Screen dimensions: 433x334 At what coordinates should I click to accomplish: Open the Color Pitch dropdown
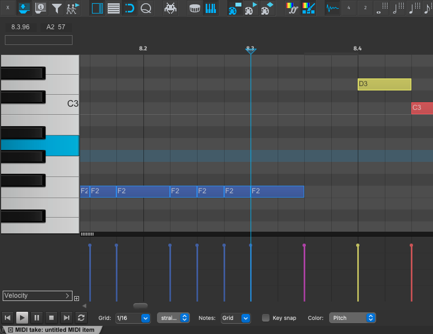click(x=352, y=318)
